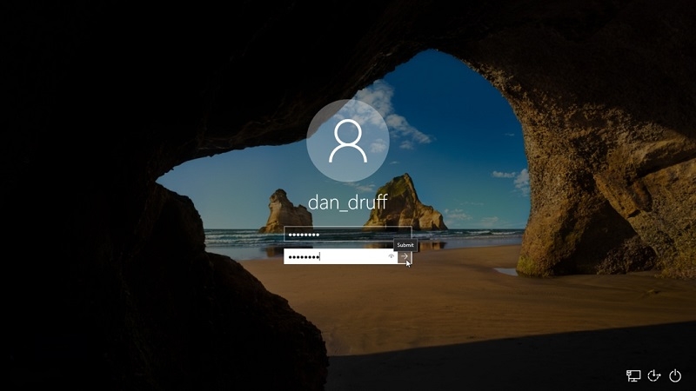Screen dimensions: 696x391
Task: Click the masked dots in lower field
Action: pyautogui.click(x=304, y=256)
